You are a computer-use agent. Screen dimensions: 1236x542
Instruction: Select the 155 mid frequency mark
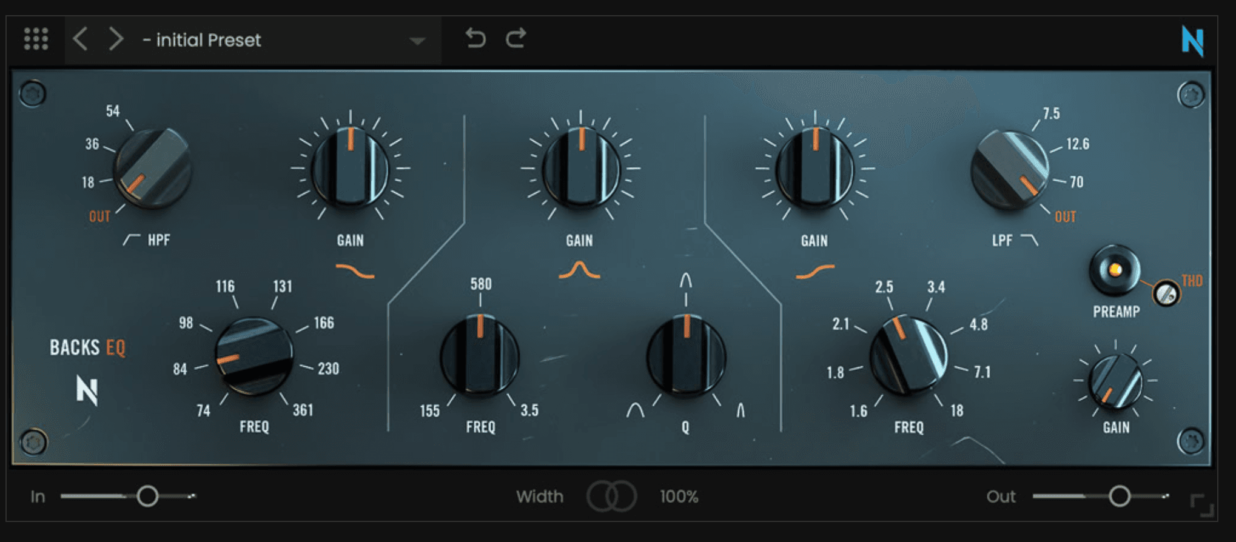(429, 410)
